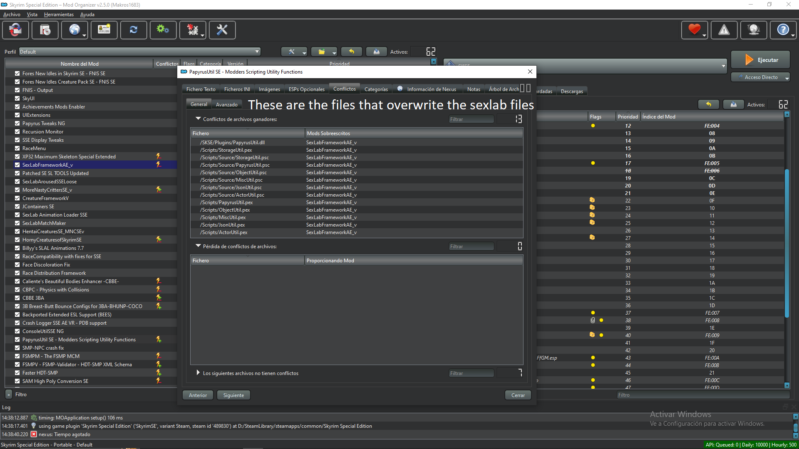Viewport: 799px width, 449px height.
Task: Click the winning conflicts Filtrar field
Action: click(x=471, y=119)
